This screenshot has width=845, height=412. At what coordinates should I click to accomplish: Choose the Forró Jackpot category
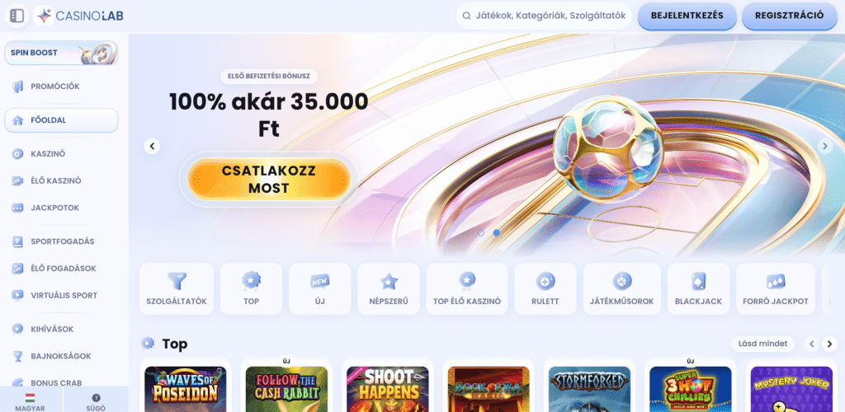click(776, 289)
